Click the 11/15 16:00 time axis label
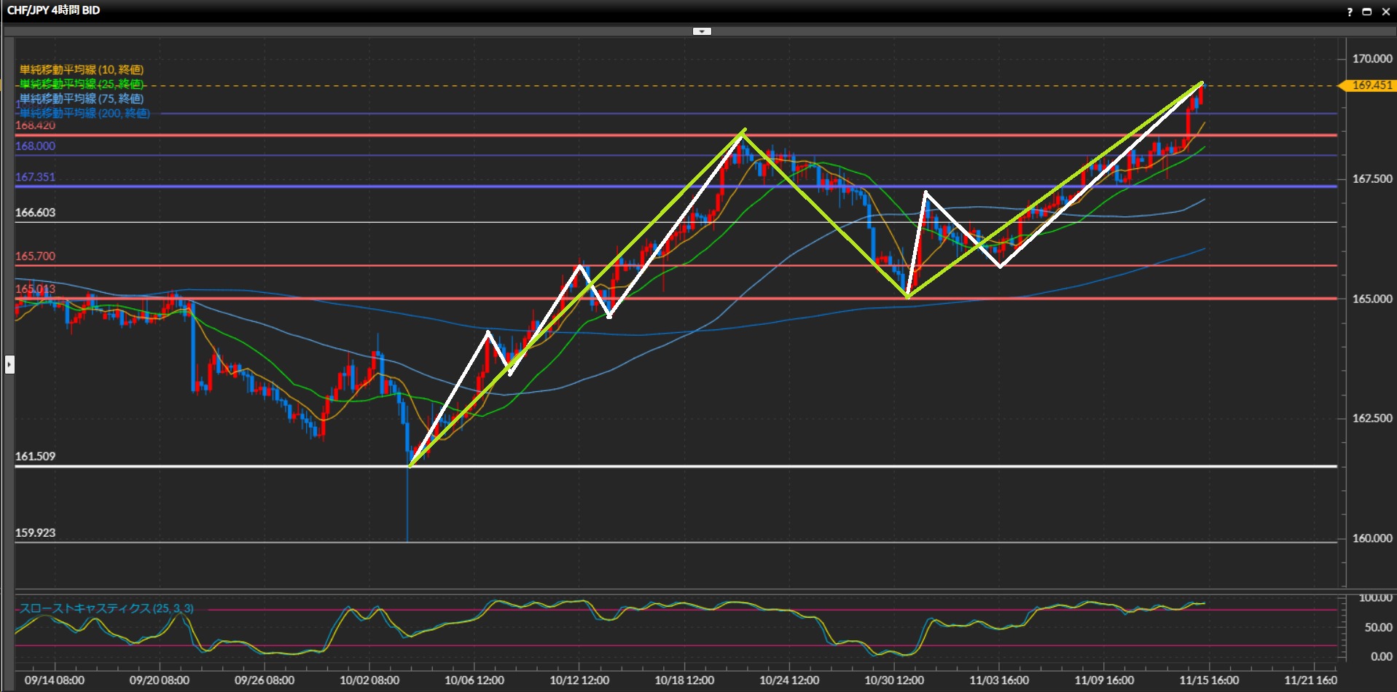Screen dimensions: 1397x692 tap(1209, 680)
